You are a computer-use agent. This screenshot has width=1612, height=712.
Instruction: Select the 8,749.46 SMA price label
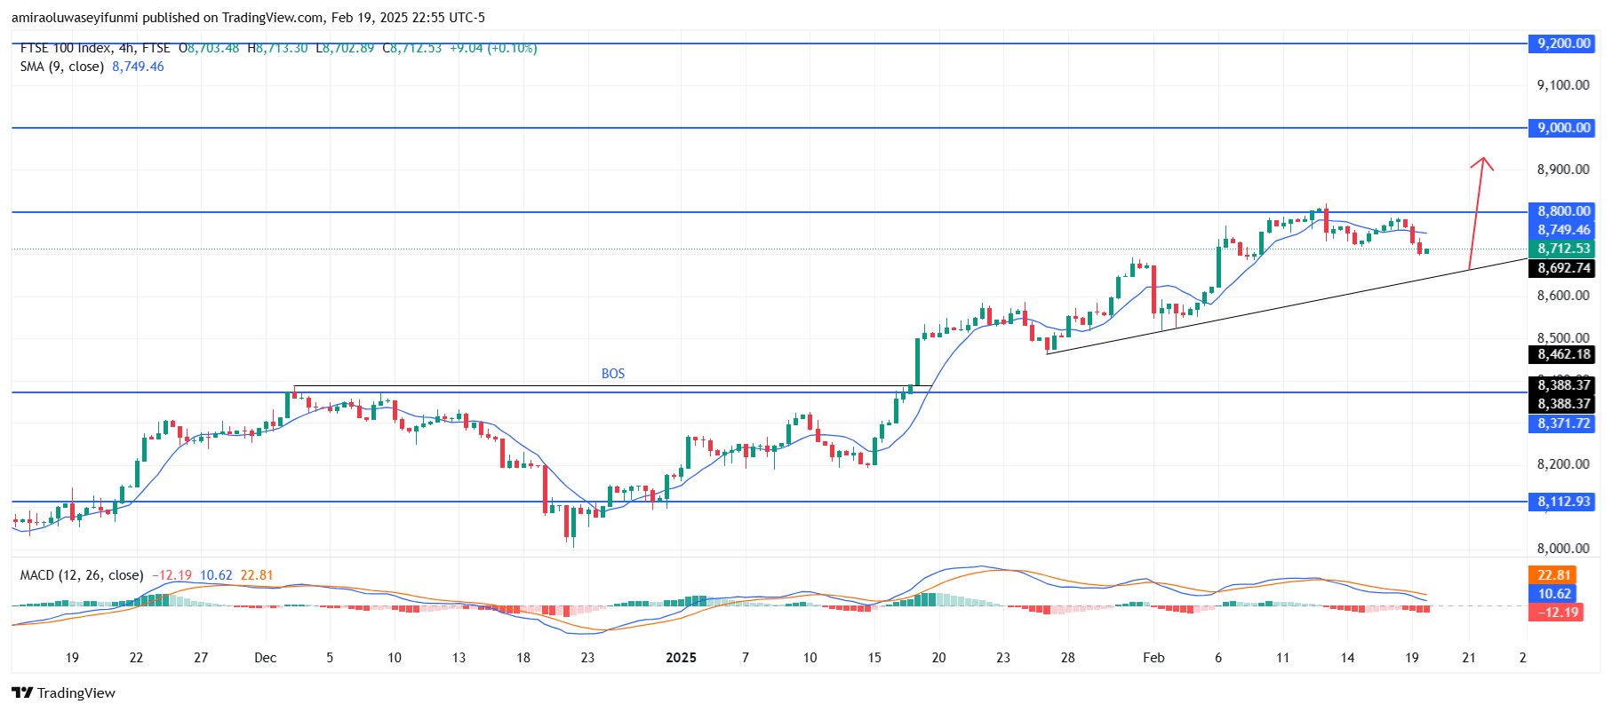pos(1563,230)
